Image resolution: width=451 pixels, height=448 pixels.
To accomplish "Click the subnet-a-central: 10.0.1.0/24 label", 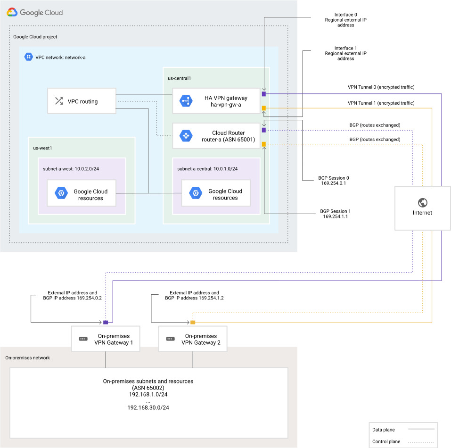I will 207,169.
